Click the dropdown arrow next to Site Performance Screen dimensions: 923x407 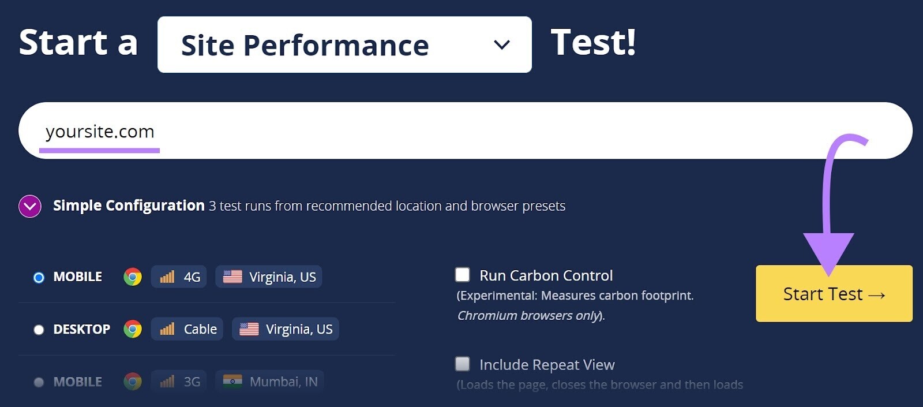(x=502, y=44)
